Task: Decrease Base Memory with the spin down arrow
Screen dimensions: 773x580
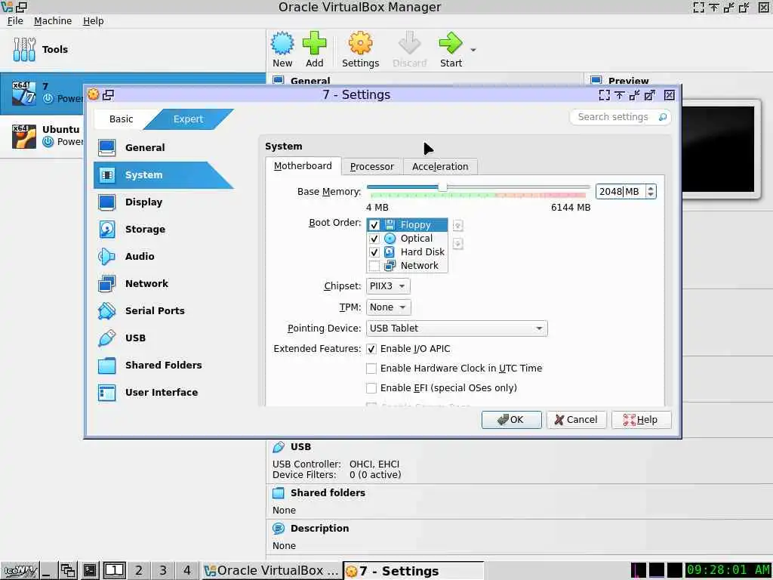Action: point(651,195)
